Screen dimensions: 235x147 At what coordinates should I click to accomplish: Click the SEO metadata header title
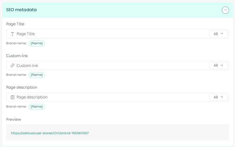tap(21, 10)
